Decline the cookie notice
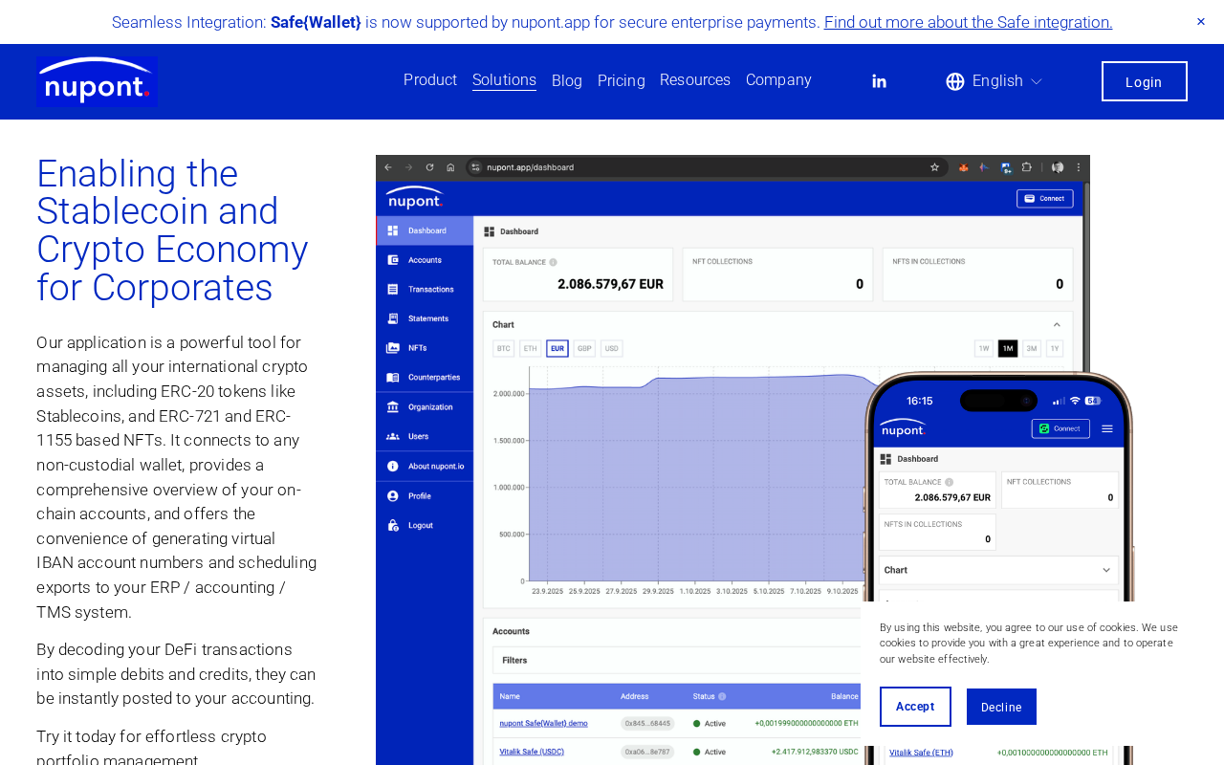The height and width of the screenshot is (765, 1224). [x=1001, y=707]
